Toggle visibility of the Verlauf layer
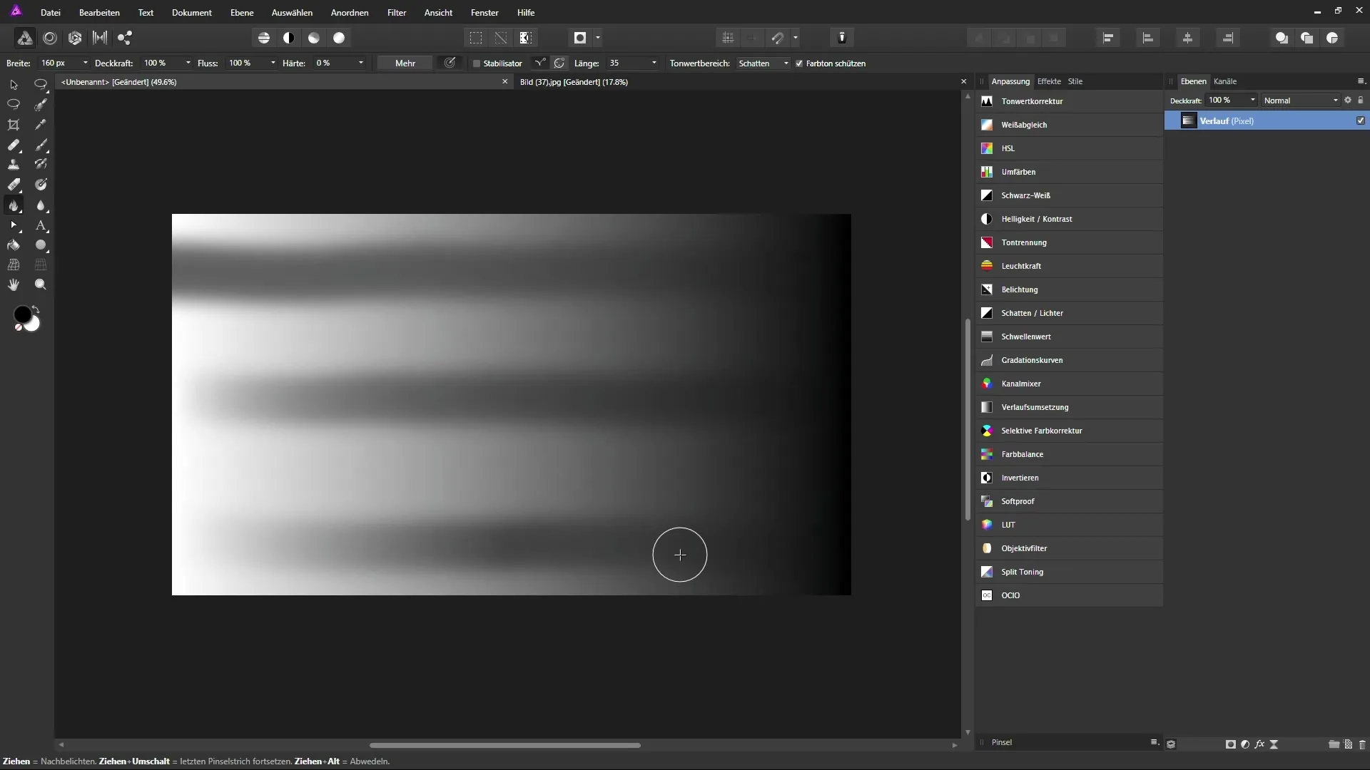 tap(1361, 121)
